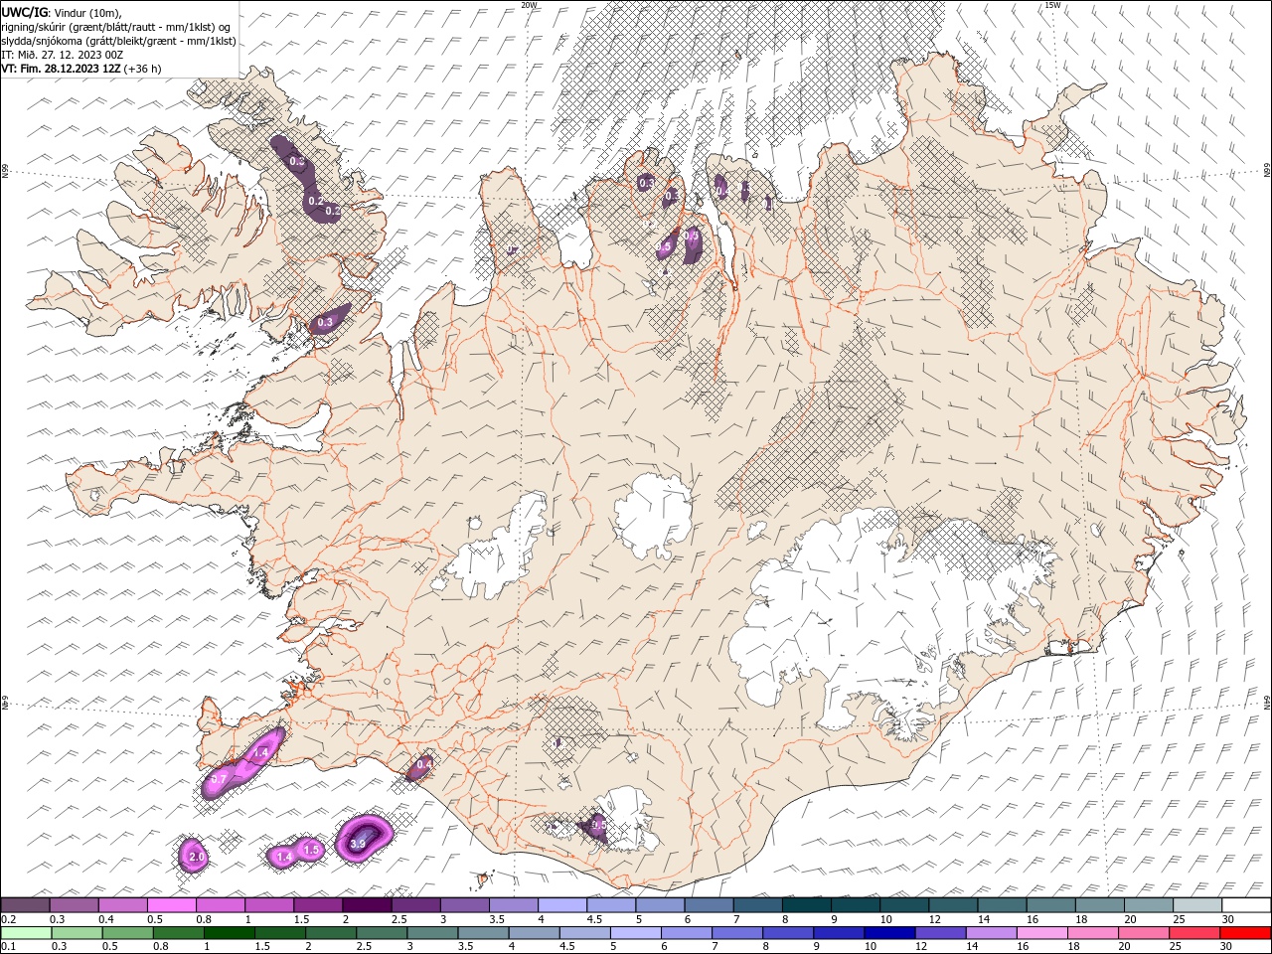Click the UWC/IG title text
This screenshot has width=1272, height=954.
click(x=26, y=12)
